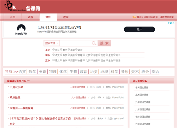Open the 试题搜索答案 recommended link
The width and height of the screenshot is (177, 128).
click(x=167, y=17)
